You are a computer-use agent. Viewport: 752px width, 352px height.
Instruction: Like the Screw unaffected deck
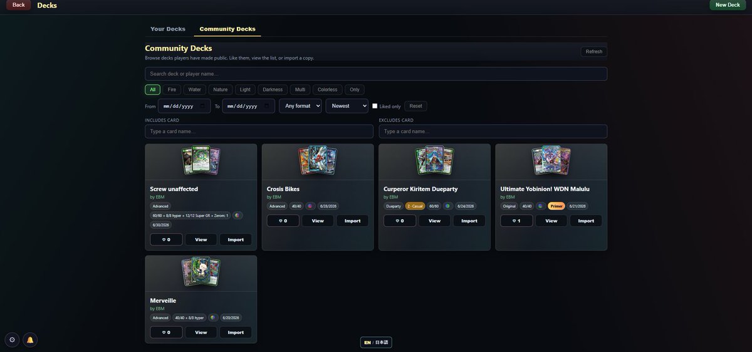click(166, 239)
